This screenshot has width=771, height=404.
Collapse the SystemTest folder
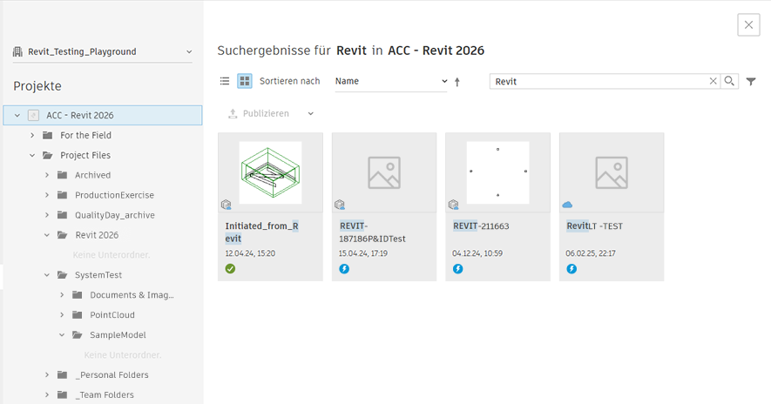[x=47, y=275]
